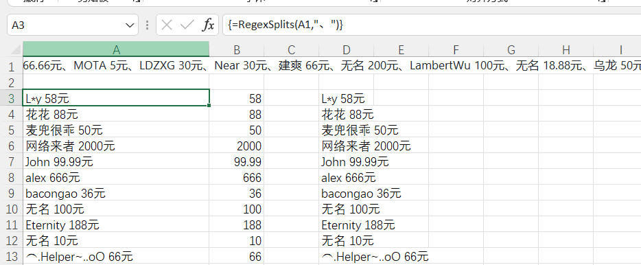This screenshot has height=265, width=641.
Task: Click cell B3 value 58
Action: [x=237, y=97]
